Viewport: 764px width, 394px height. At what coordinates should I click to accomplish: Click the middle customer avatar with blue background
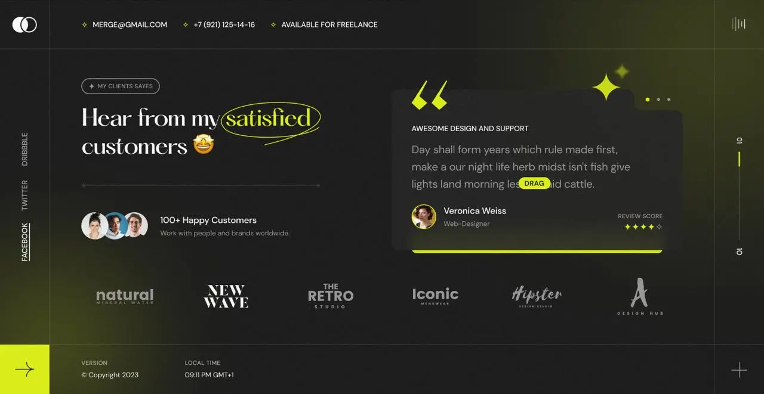coord(115,226)
